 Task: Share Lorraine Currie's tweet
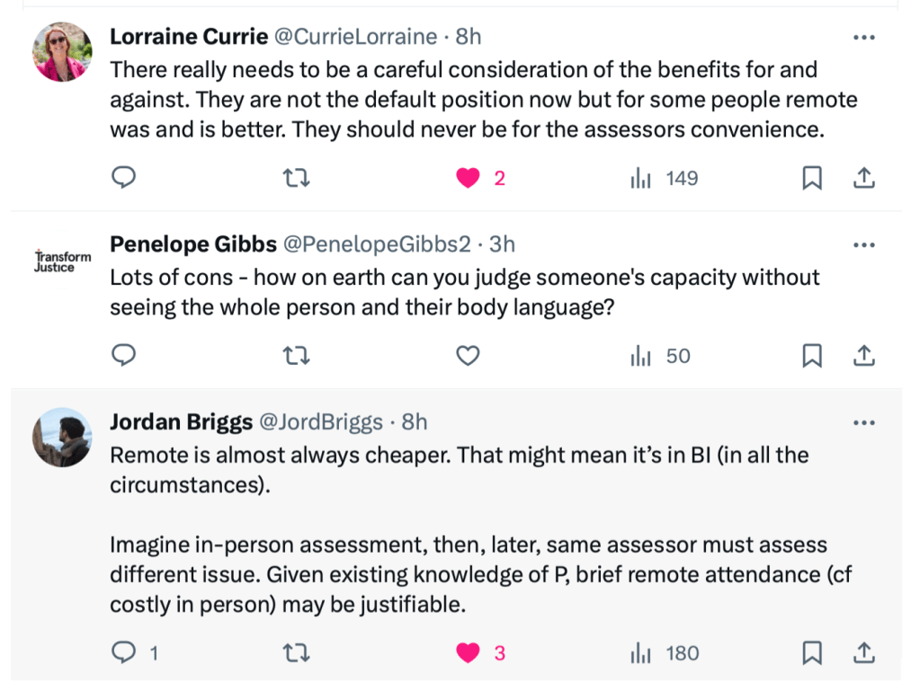tap(863, 179)
